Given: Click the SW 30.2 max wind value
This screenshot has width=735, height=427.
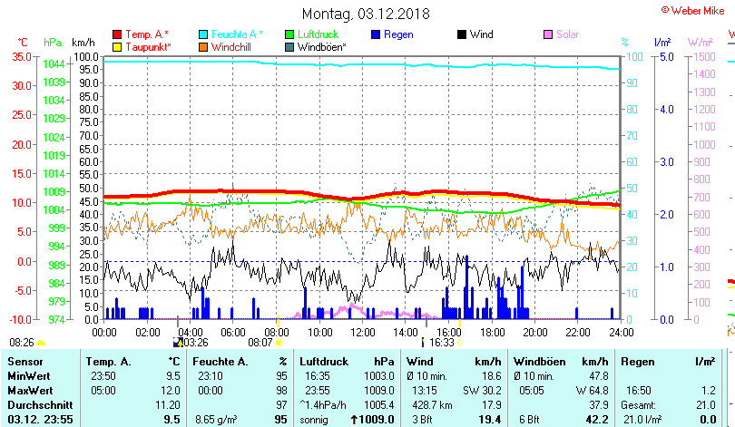Looking at the screenshot, I should click(x=482, y=391).
